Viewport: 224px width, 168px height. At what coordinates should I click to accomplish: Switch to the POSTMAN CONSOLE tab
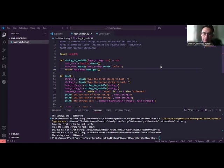pos(123,110)
